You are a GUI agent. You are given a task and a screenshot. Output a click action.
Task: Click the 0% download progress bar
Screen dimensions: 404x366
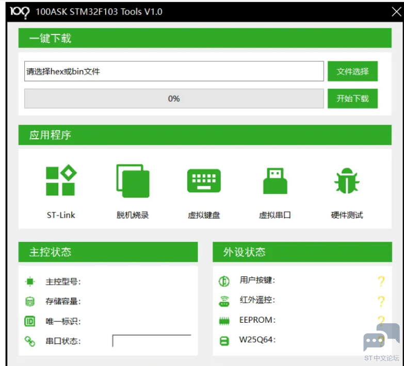pyautogui.click(x=174, y=98)
